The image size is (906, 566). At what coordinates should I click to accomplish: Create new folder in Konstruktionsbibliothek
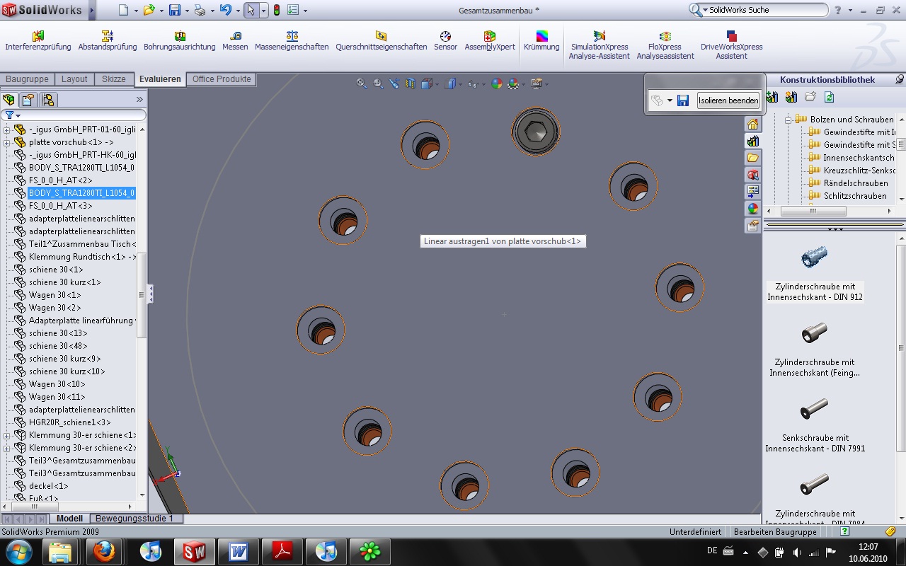(810, 97)
